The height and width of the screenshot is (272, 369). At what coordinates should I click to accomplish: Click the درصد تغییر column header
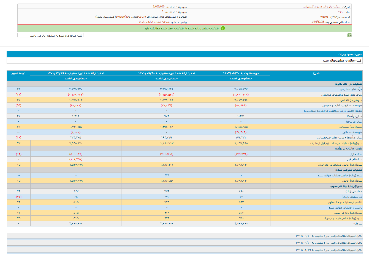[18, 73]
